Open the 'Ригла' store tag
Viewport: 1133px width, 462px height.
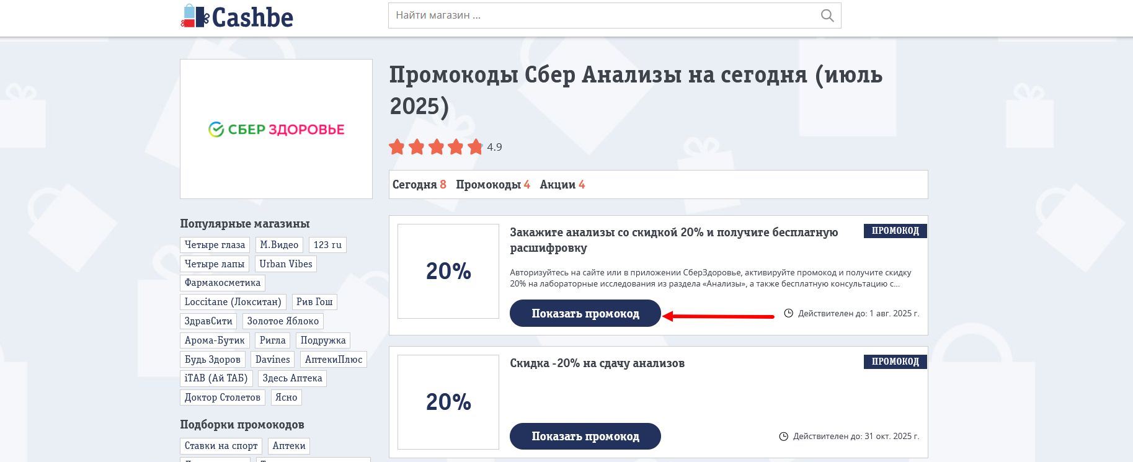coord(273,340)
